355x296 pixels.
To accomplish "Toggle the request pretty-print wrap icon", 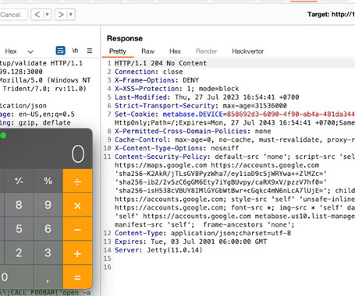I will 61,51.
